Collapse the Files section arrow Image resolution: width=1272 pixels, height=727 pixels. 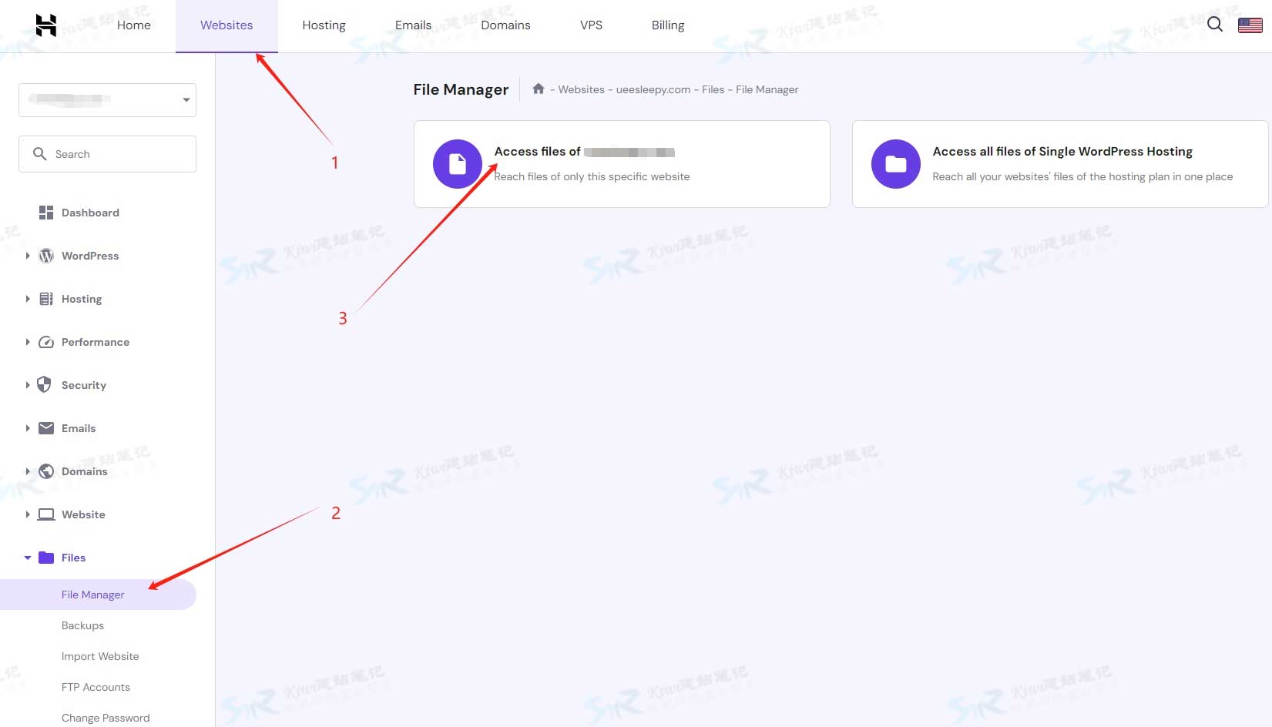pos(28,558)
